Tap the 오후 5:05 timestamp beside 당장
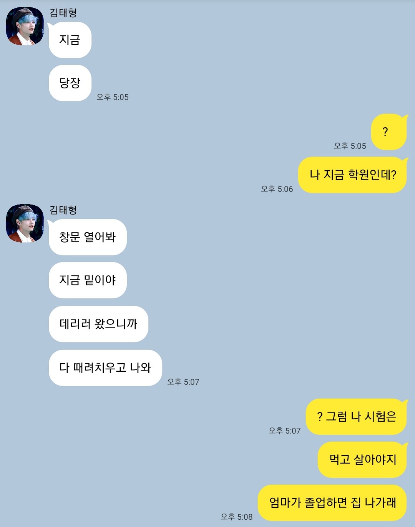 point(113,97)
